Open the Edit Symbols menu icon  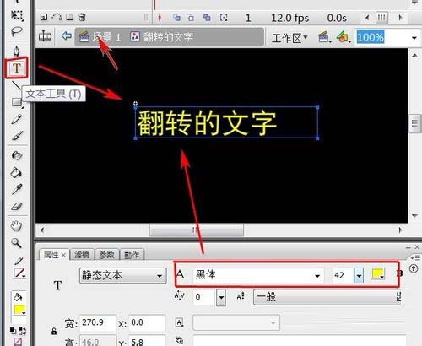(x=344, y=37)
